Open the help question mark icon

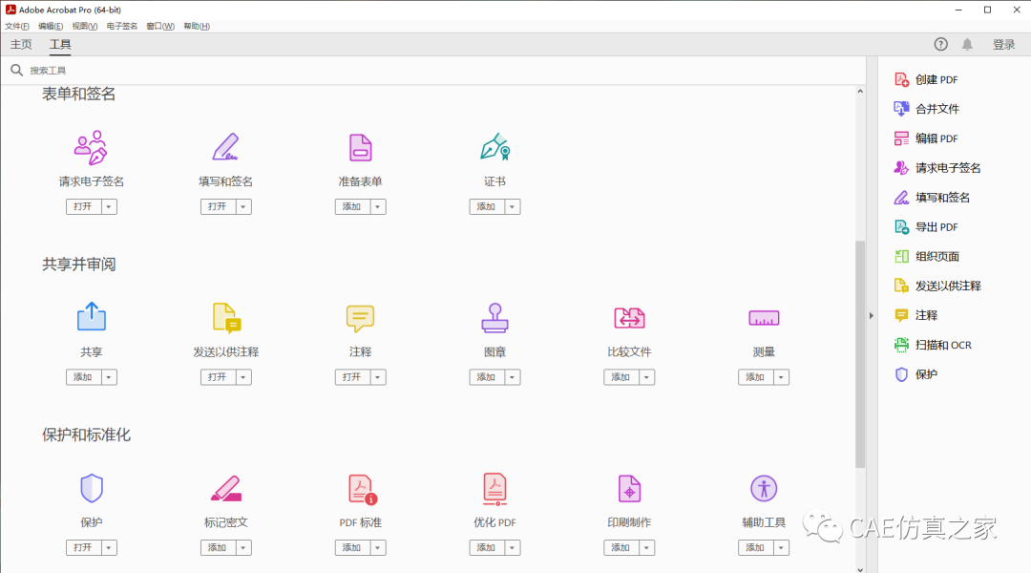pyautogui.click(x=941, y=44)
